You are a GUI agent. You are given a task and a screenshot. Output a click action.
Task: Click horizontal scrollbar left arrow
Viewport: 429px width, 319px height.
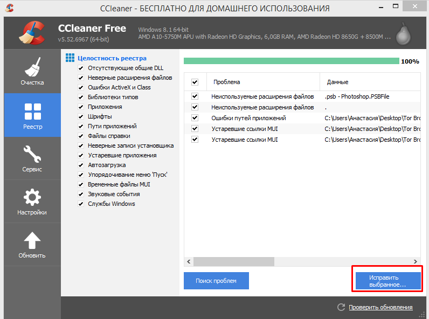189,261
